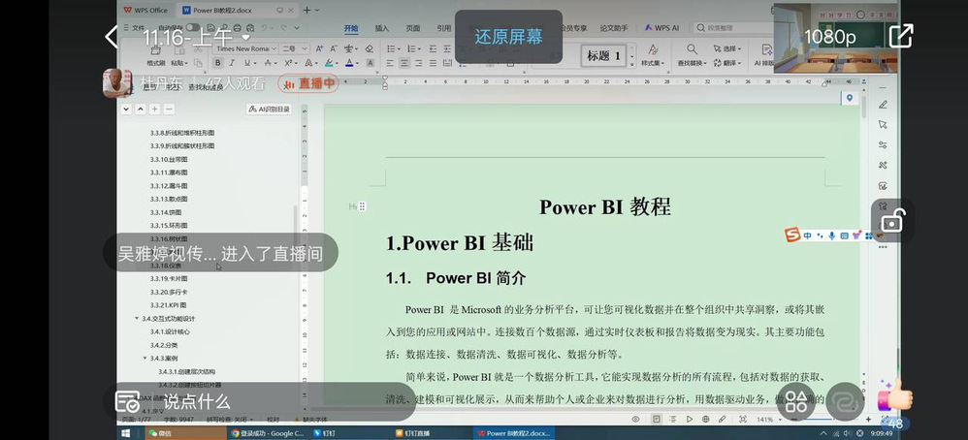968x440 pixels.
Task: Clear formatting with the eraser icon
Action: click(370, 48)
